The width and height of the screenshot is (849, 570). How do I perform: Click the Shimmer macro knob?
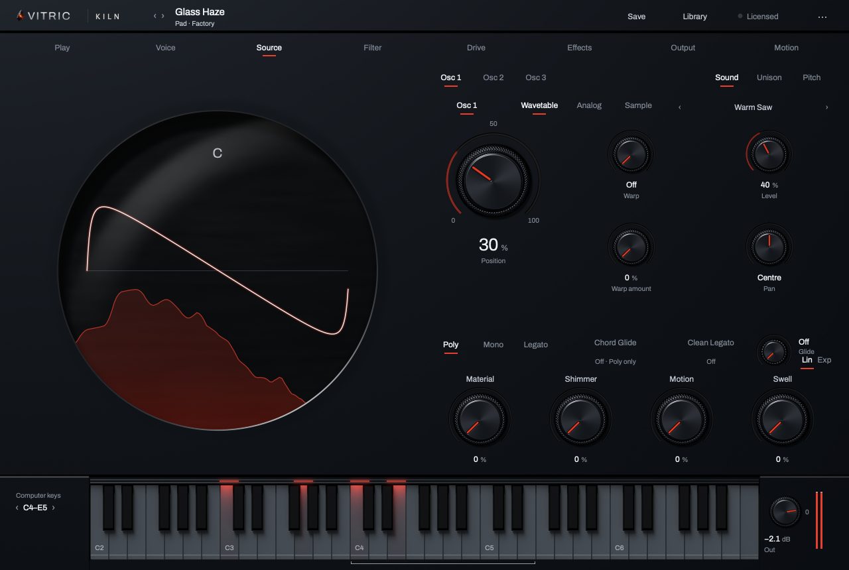tap(580, 419)
